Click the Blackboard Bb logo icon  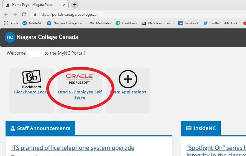click(x=32, y=77)
